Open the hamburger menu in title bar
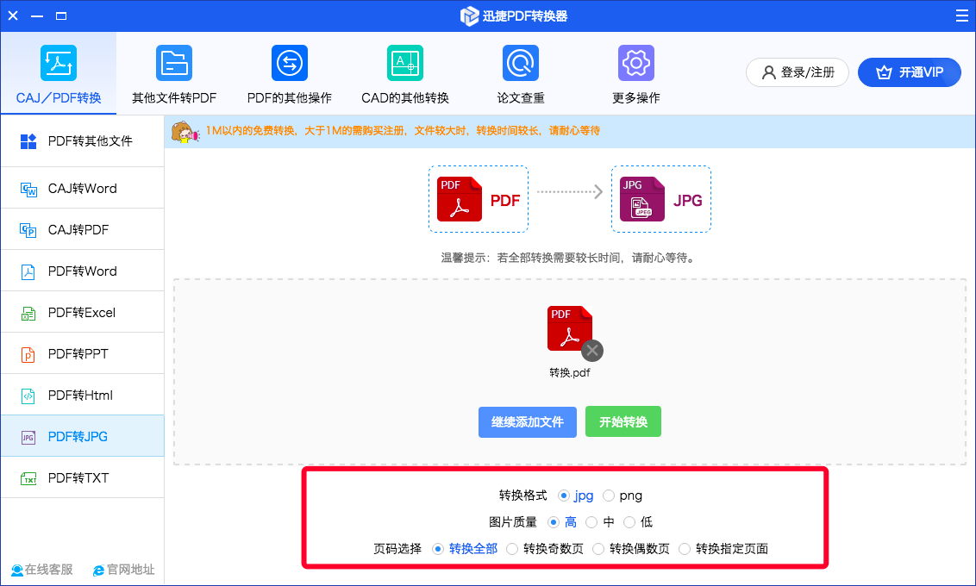Viewport: 976px width, 586px height. coord(961,16)
